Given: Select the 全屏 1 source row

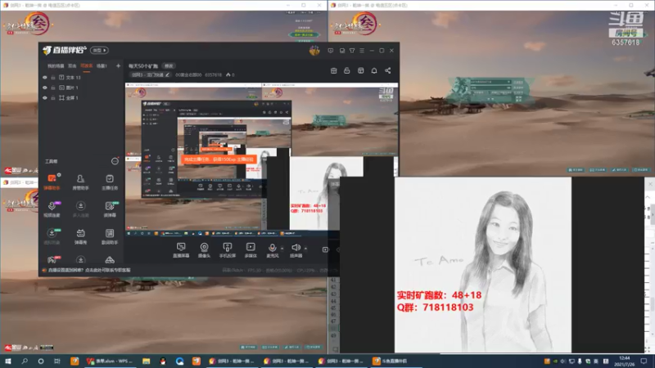Looking at the screenshot, I should click(x=81, y=97).
